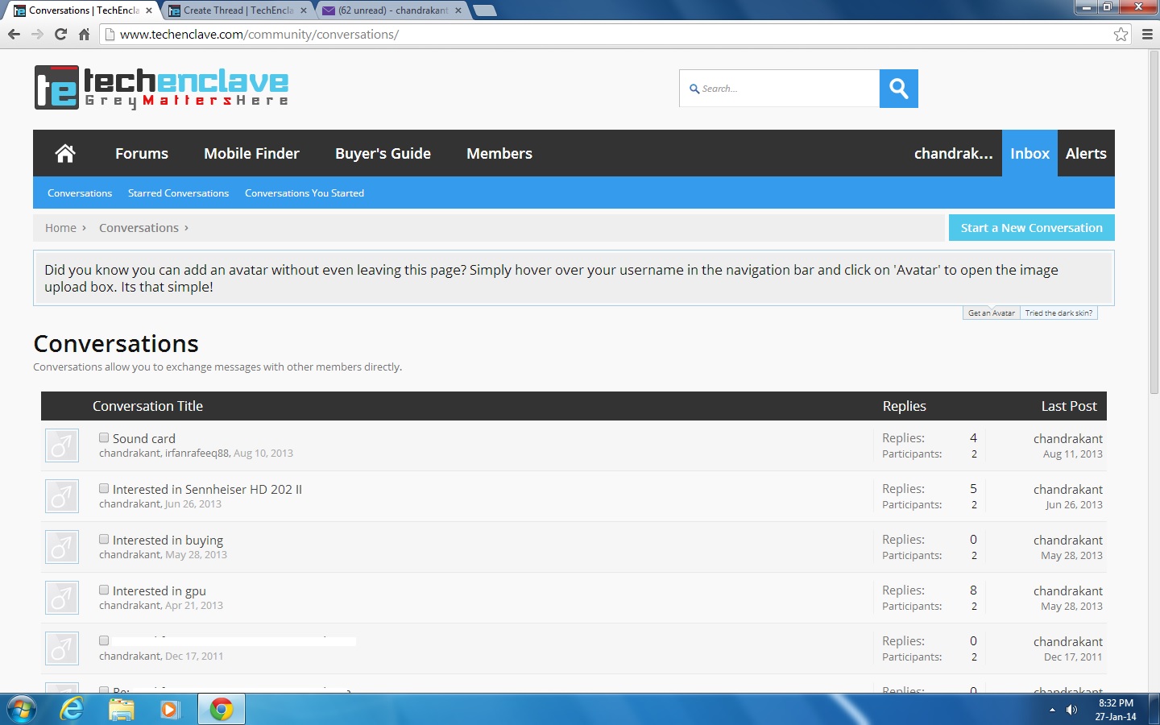
Task: Click the home icon in navigation bar
Action: click(x=65, y=153)
